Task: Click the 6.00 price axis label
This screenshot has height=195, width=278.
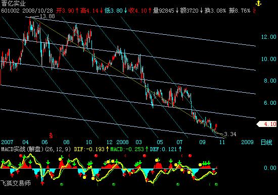Action: pyautogui.click(x=270, y=103)
